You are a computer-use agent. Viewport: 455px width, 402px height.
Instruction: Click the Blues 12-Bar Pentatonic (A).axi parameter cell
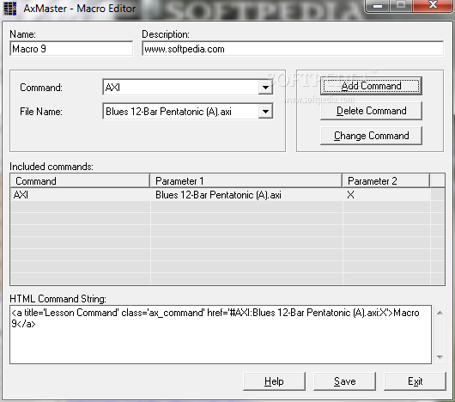tap(246, 195)
